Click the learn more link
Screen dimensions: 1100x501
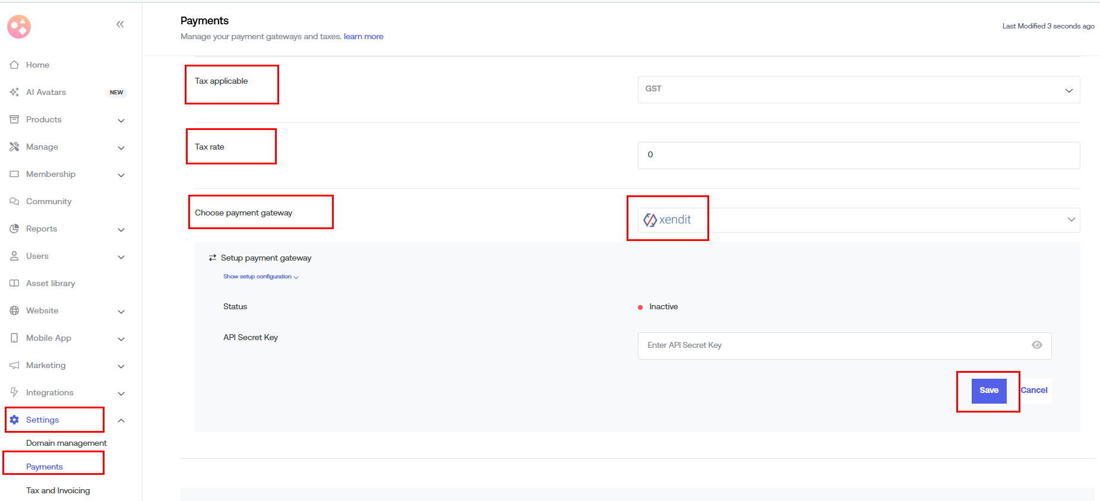click(363, 36)
